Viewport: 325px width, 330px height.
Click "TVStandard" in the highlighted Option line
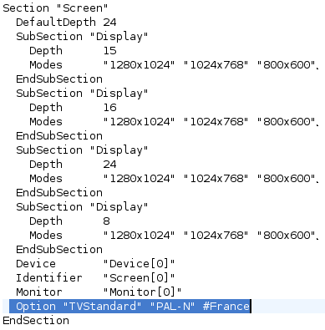tap(102, 307)
